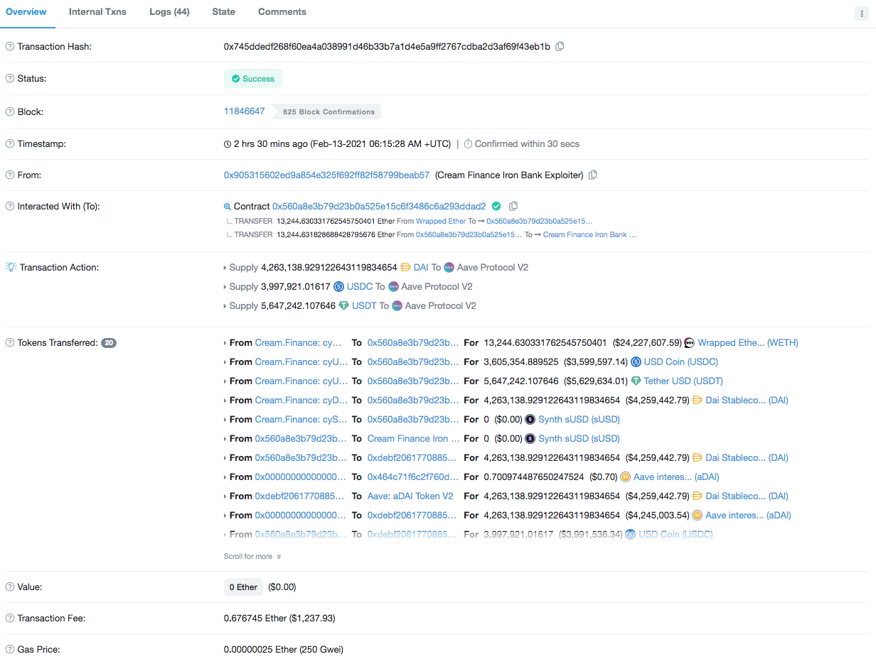This screenshot has width=876, height=664.
Task: Open the Aave: aDAI Token V2 recipient link
Action: coord(410,496)
